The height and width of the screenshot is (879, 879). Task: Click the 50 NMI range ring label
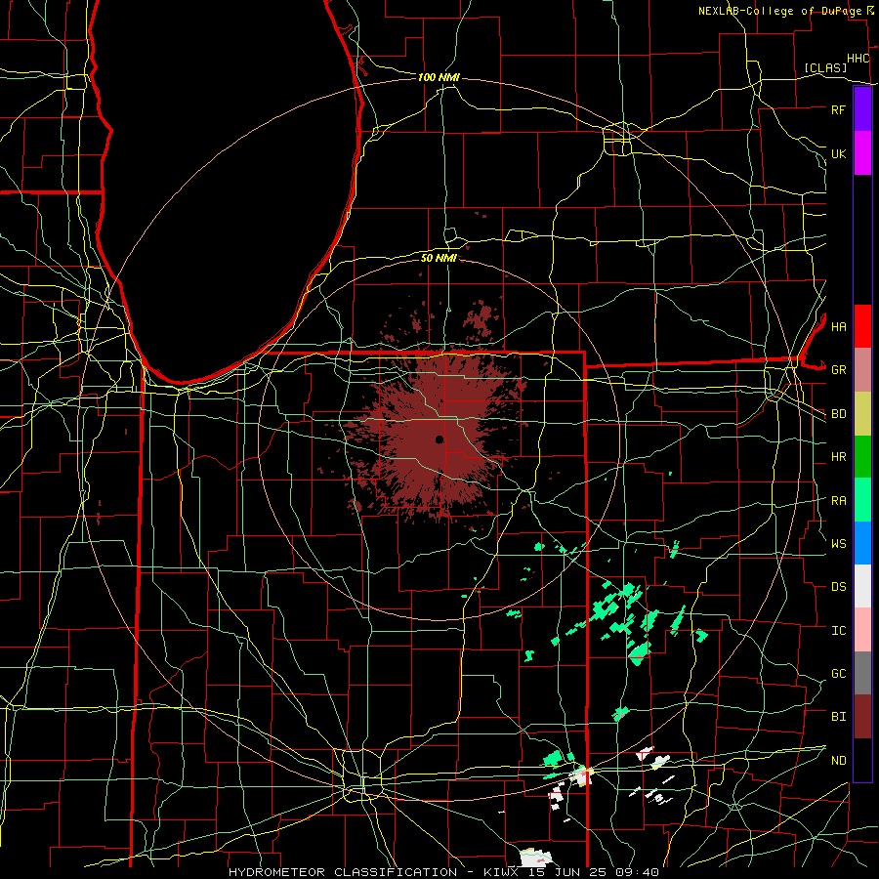[x=439, y=258]
